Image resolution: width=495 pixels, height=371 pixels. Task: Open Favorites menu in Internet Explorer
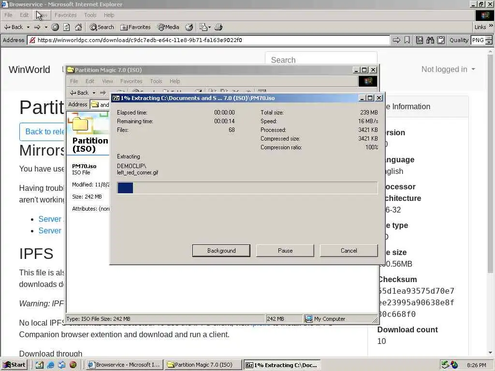tap(66, 15)
